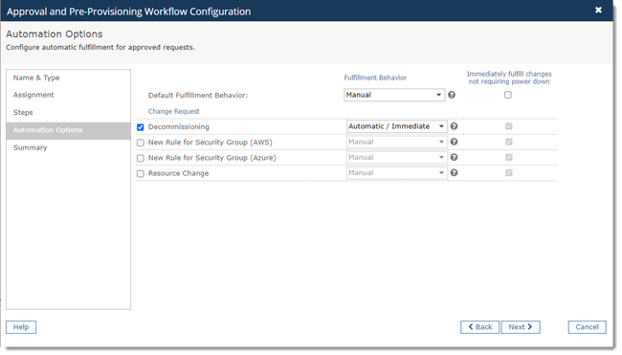Click New Rule for Security Group (Azure) label

coord(212,158)
